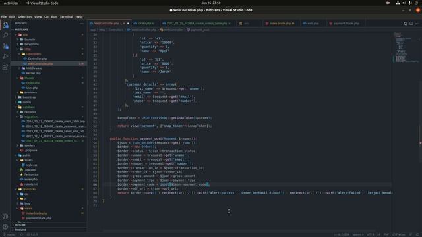
Task: Open Kernel.php in explorer tree
Action: click(x=34, y=73)
